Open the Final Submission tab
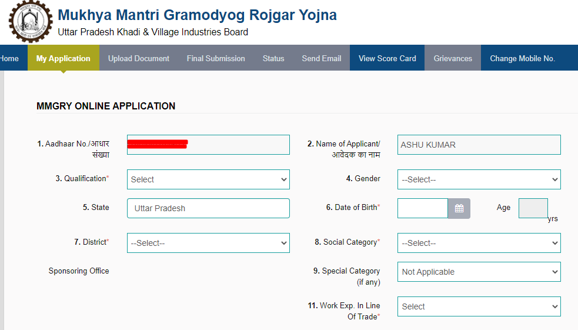The height and width of the screenshot is (330, 578). click(x=216, y=58)
